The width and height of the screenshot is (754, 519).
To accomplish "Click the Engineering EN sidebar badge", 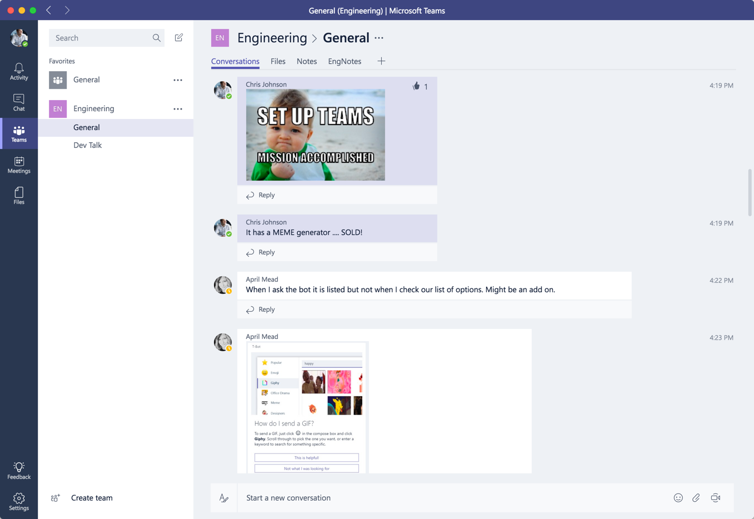I will point(58,109).
